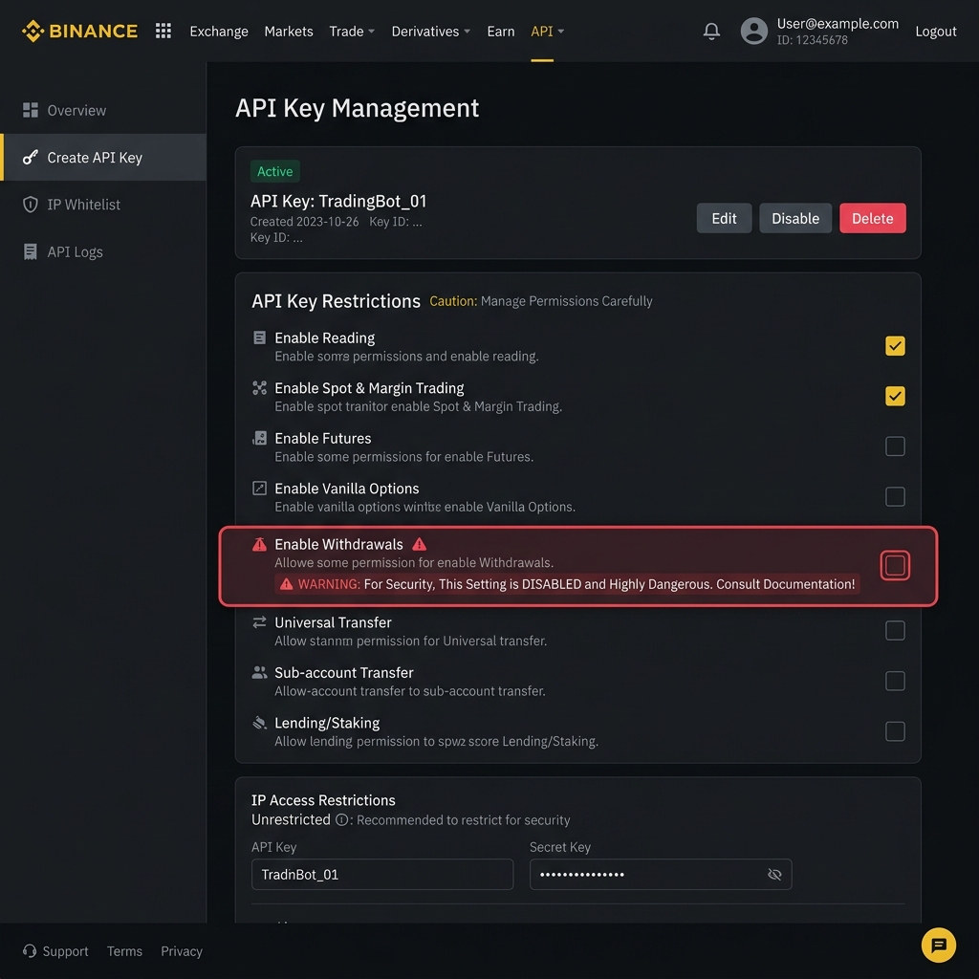Viewport: 979px width, 979px height.
Task: Go to the Markets page
Action: pyautogui.click(x=289, y=32)
